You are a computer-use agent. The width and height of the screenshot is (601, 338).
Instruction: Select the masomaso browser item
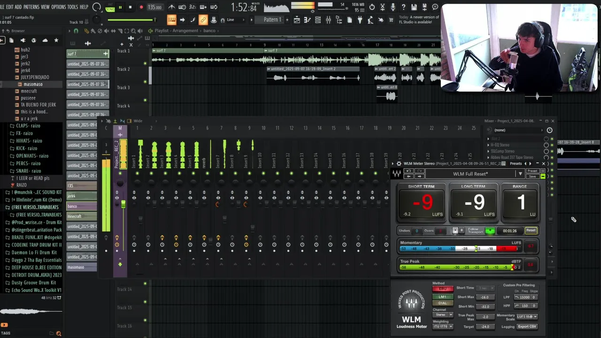[x=32, y=84]
